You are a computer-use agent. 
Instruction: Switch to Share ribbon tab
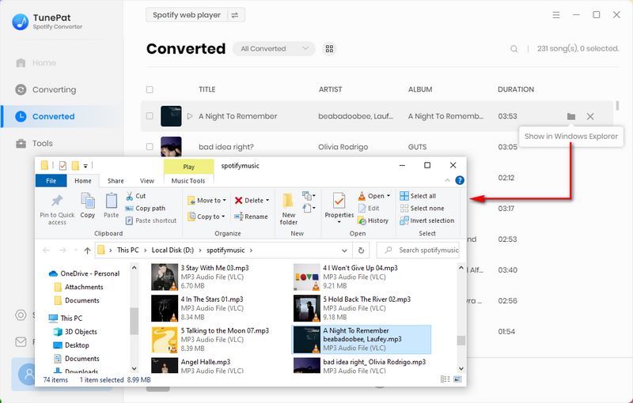116,181
